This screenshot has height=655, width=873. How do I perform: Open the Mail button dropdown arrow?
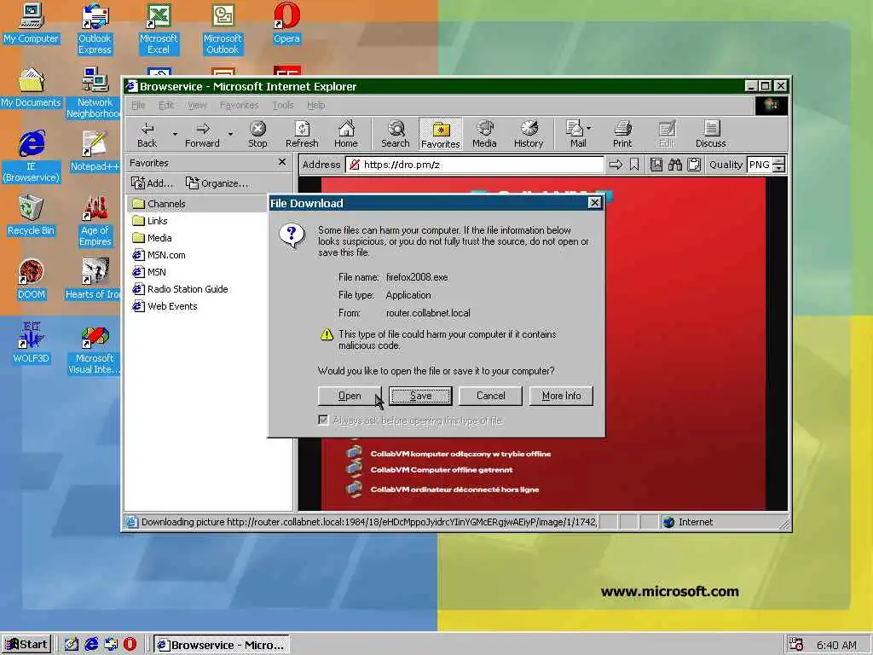click(589, 128)
